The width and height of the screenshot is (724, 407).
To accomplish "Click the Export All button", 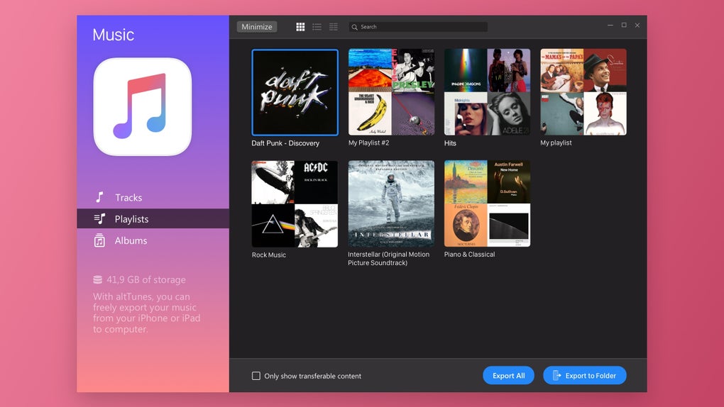I will click(x=508, y=376).
